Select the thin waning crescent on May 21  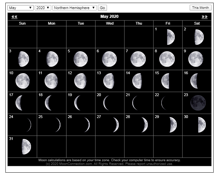(x=135, y=103)
